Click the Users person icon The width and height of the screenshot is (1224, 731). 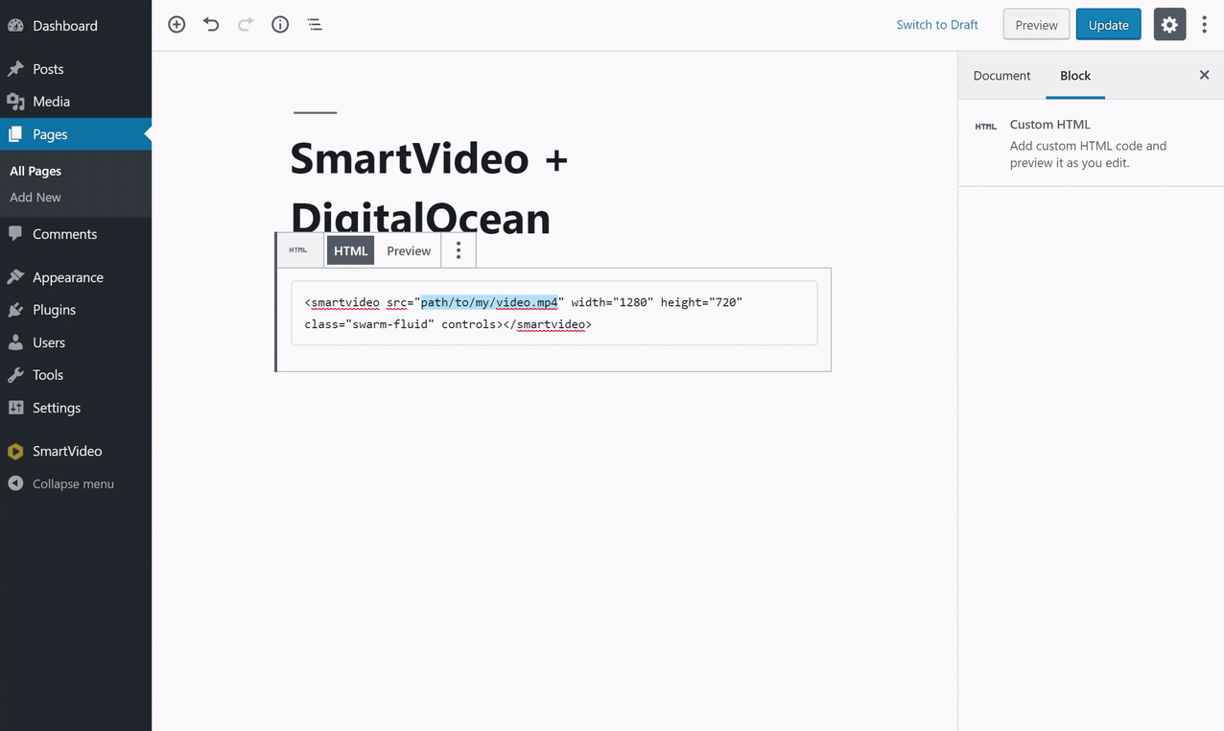click(15, 342)
